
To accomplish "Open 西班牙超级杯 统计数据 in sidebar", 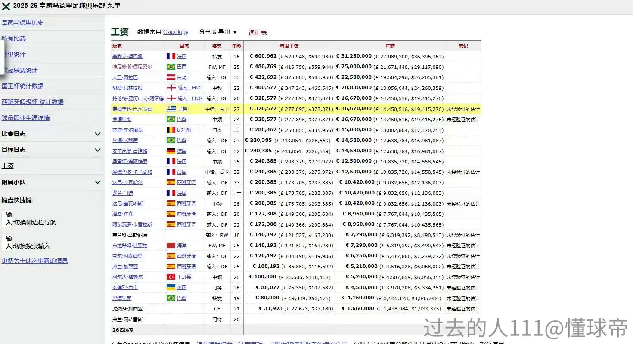I will (33, 102).
